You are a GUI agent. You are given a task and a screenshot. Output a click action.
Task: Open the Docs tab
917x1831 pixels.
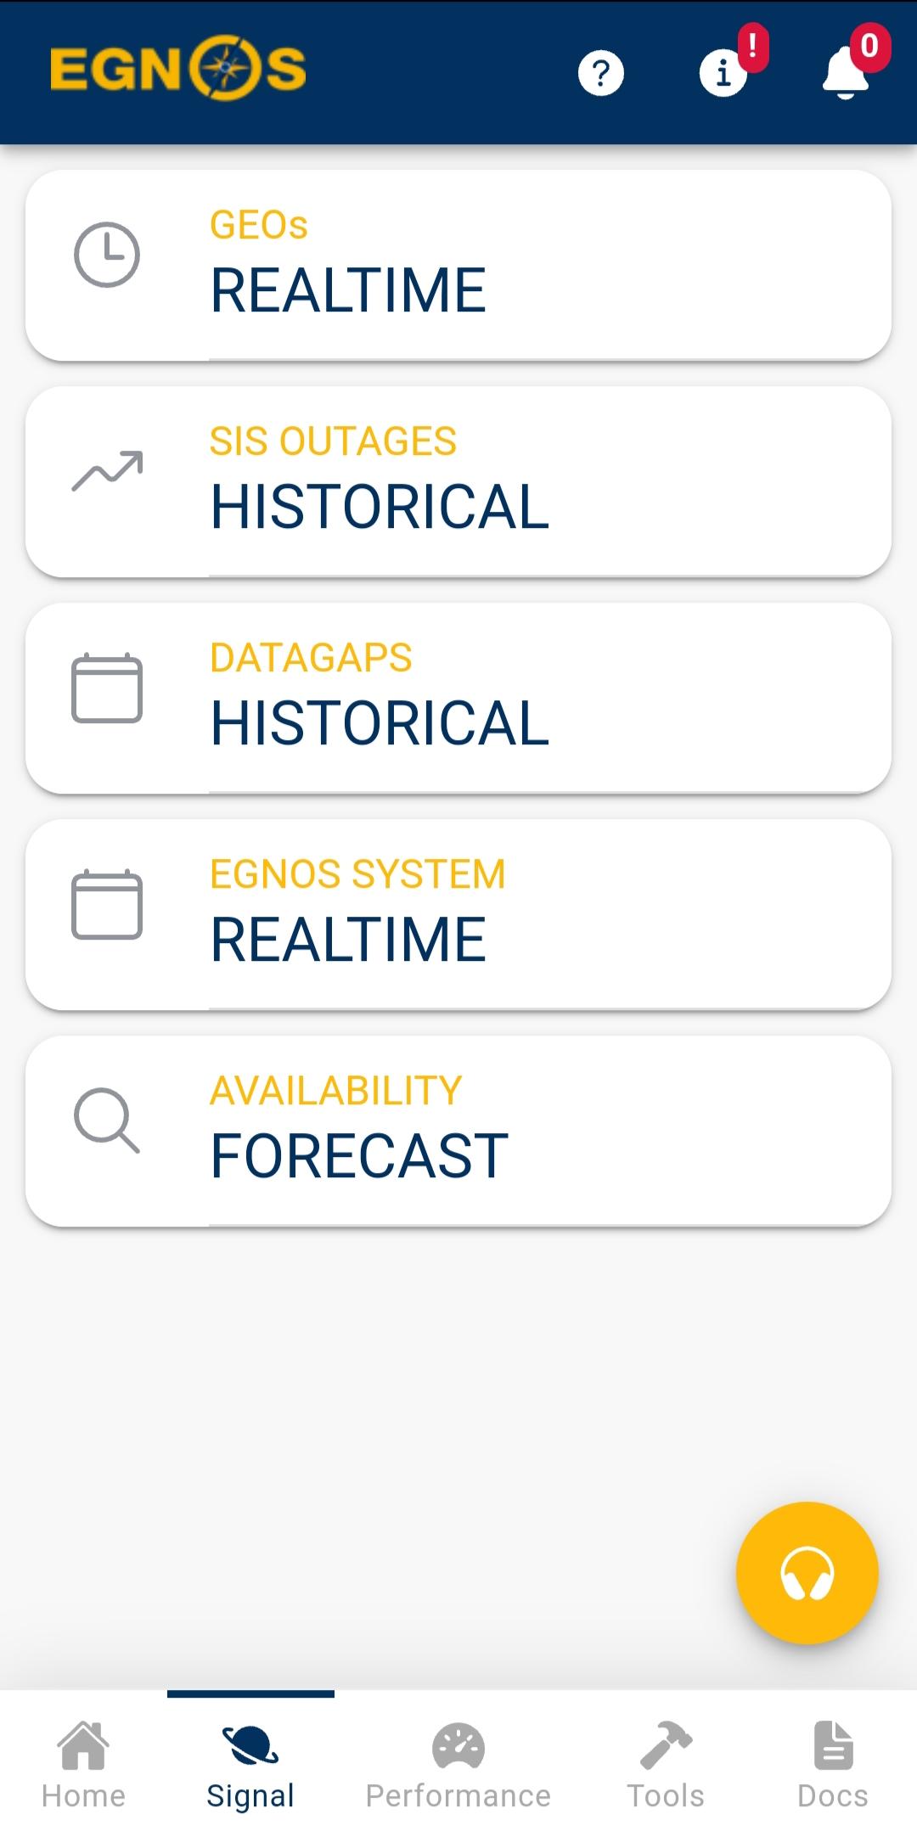coord(833,1764)
